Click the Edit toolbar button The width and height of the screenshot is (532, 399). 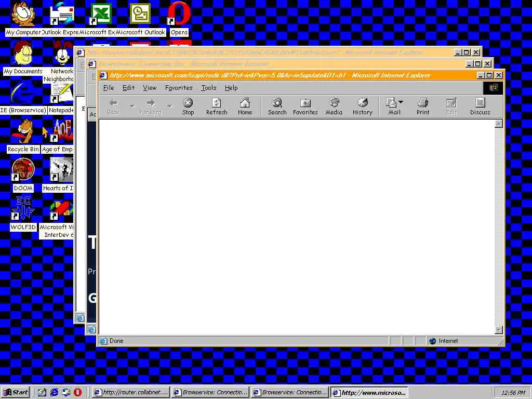click(x=451, y=107)
